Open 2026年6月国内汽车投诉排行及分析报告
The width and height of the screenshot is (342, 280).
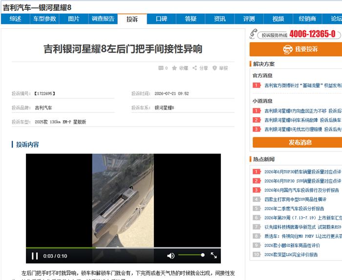[301, 190]
